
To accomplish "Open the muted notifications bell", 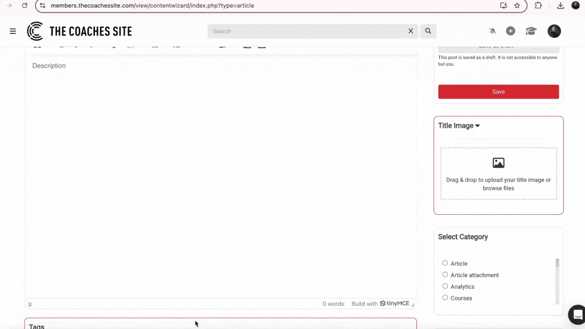I will [x=492, y=31].
